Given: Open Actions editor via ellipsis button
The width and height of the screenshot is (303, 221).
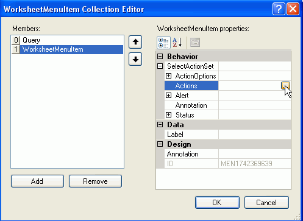Looking at the screenshot, I should click(285, 86).
